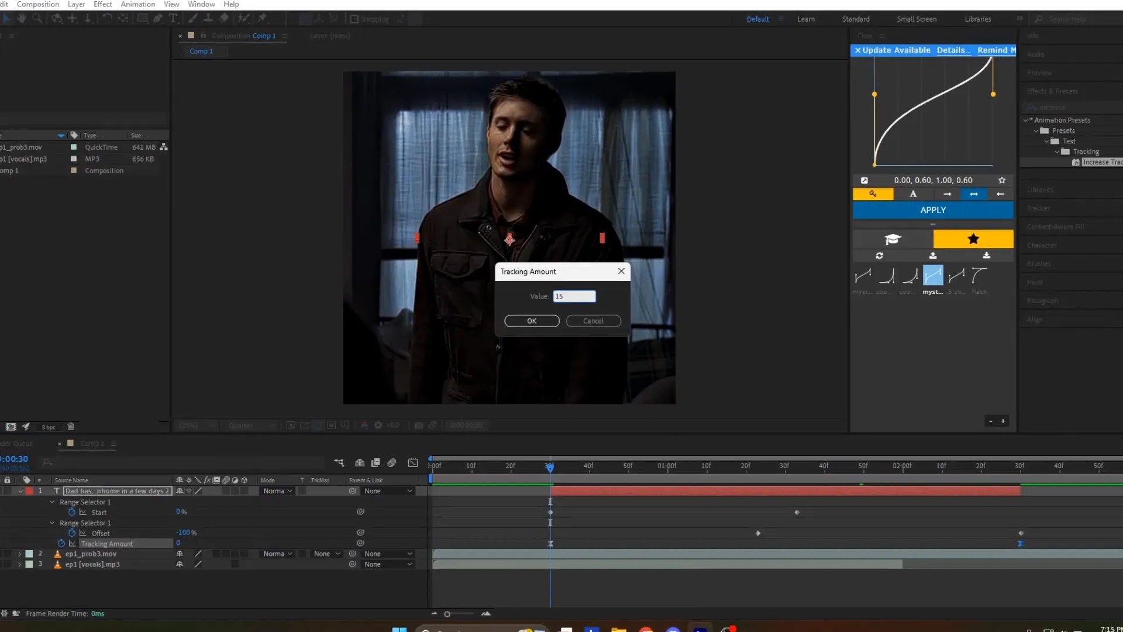The image size is (1123, 632).
Task: Click the Flow read-curve arrow icon
Action: [x=864, y=180]
